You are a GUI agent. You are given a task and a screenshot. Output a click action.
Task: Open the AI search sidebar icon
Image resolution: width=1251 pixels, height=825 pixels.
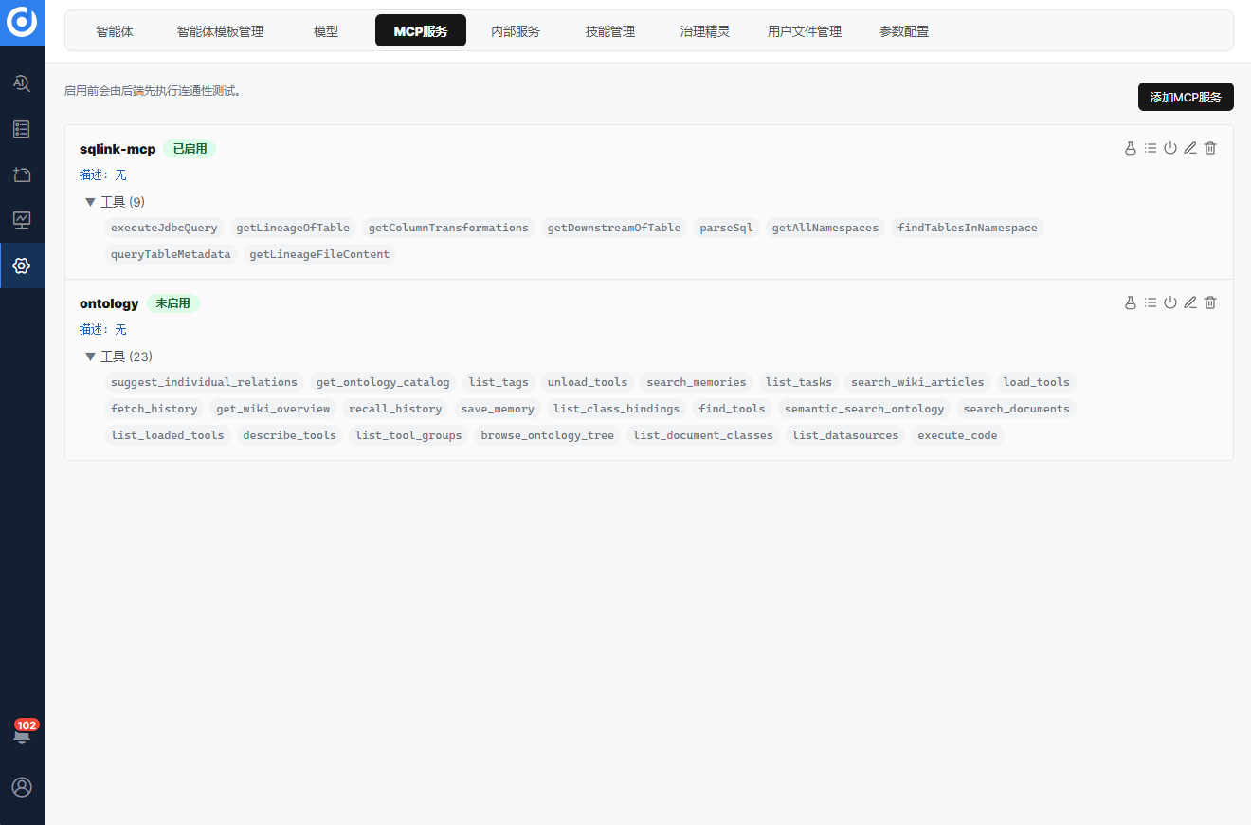(22, 83)
